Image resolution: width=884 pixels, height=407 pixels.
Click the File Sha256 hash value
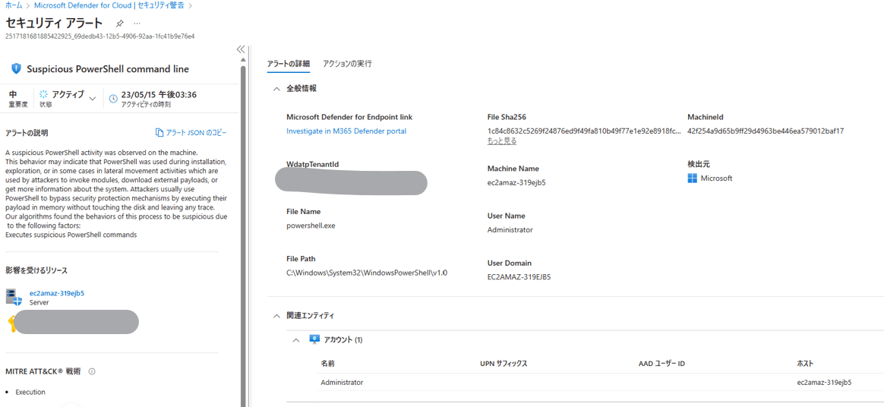(x=584, y=131)
